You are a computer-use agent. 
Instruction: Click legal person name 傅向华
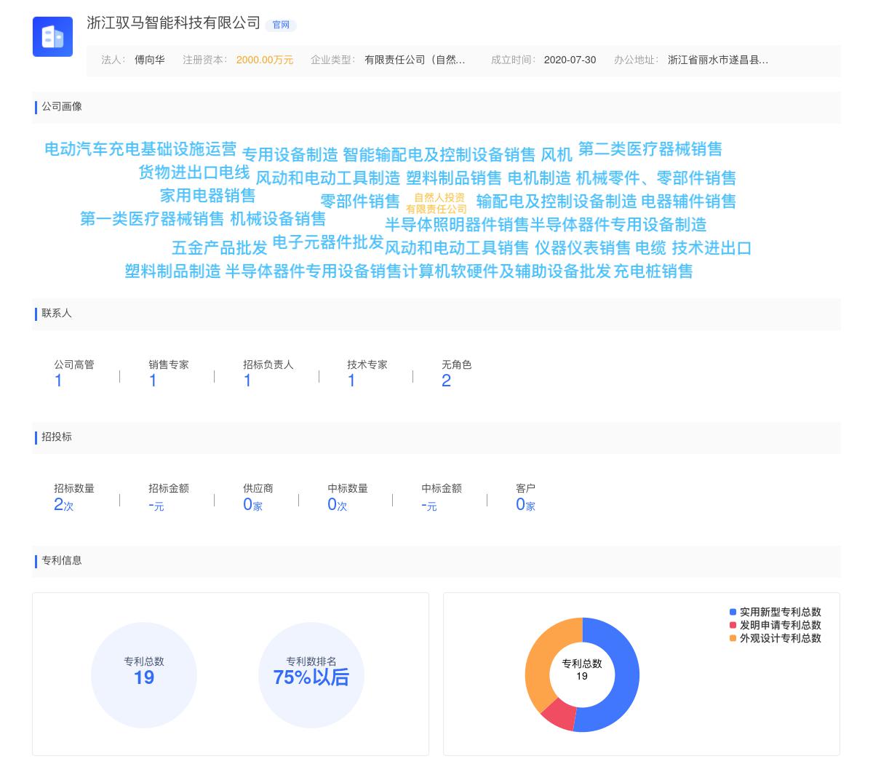point(149,60)
